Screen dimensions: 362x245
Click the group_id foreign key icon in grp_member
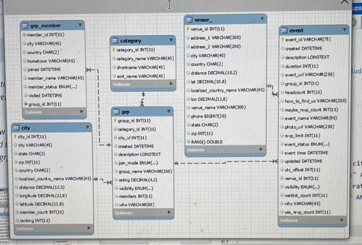(26, 104)
